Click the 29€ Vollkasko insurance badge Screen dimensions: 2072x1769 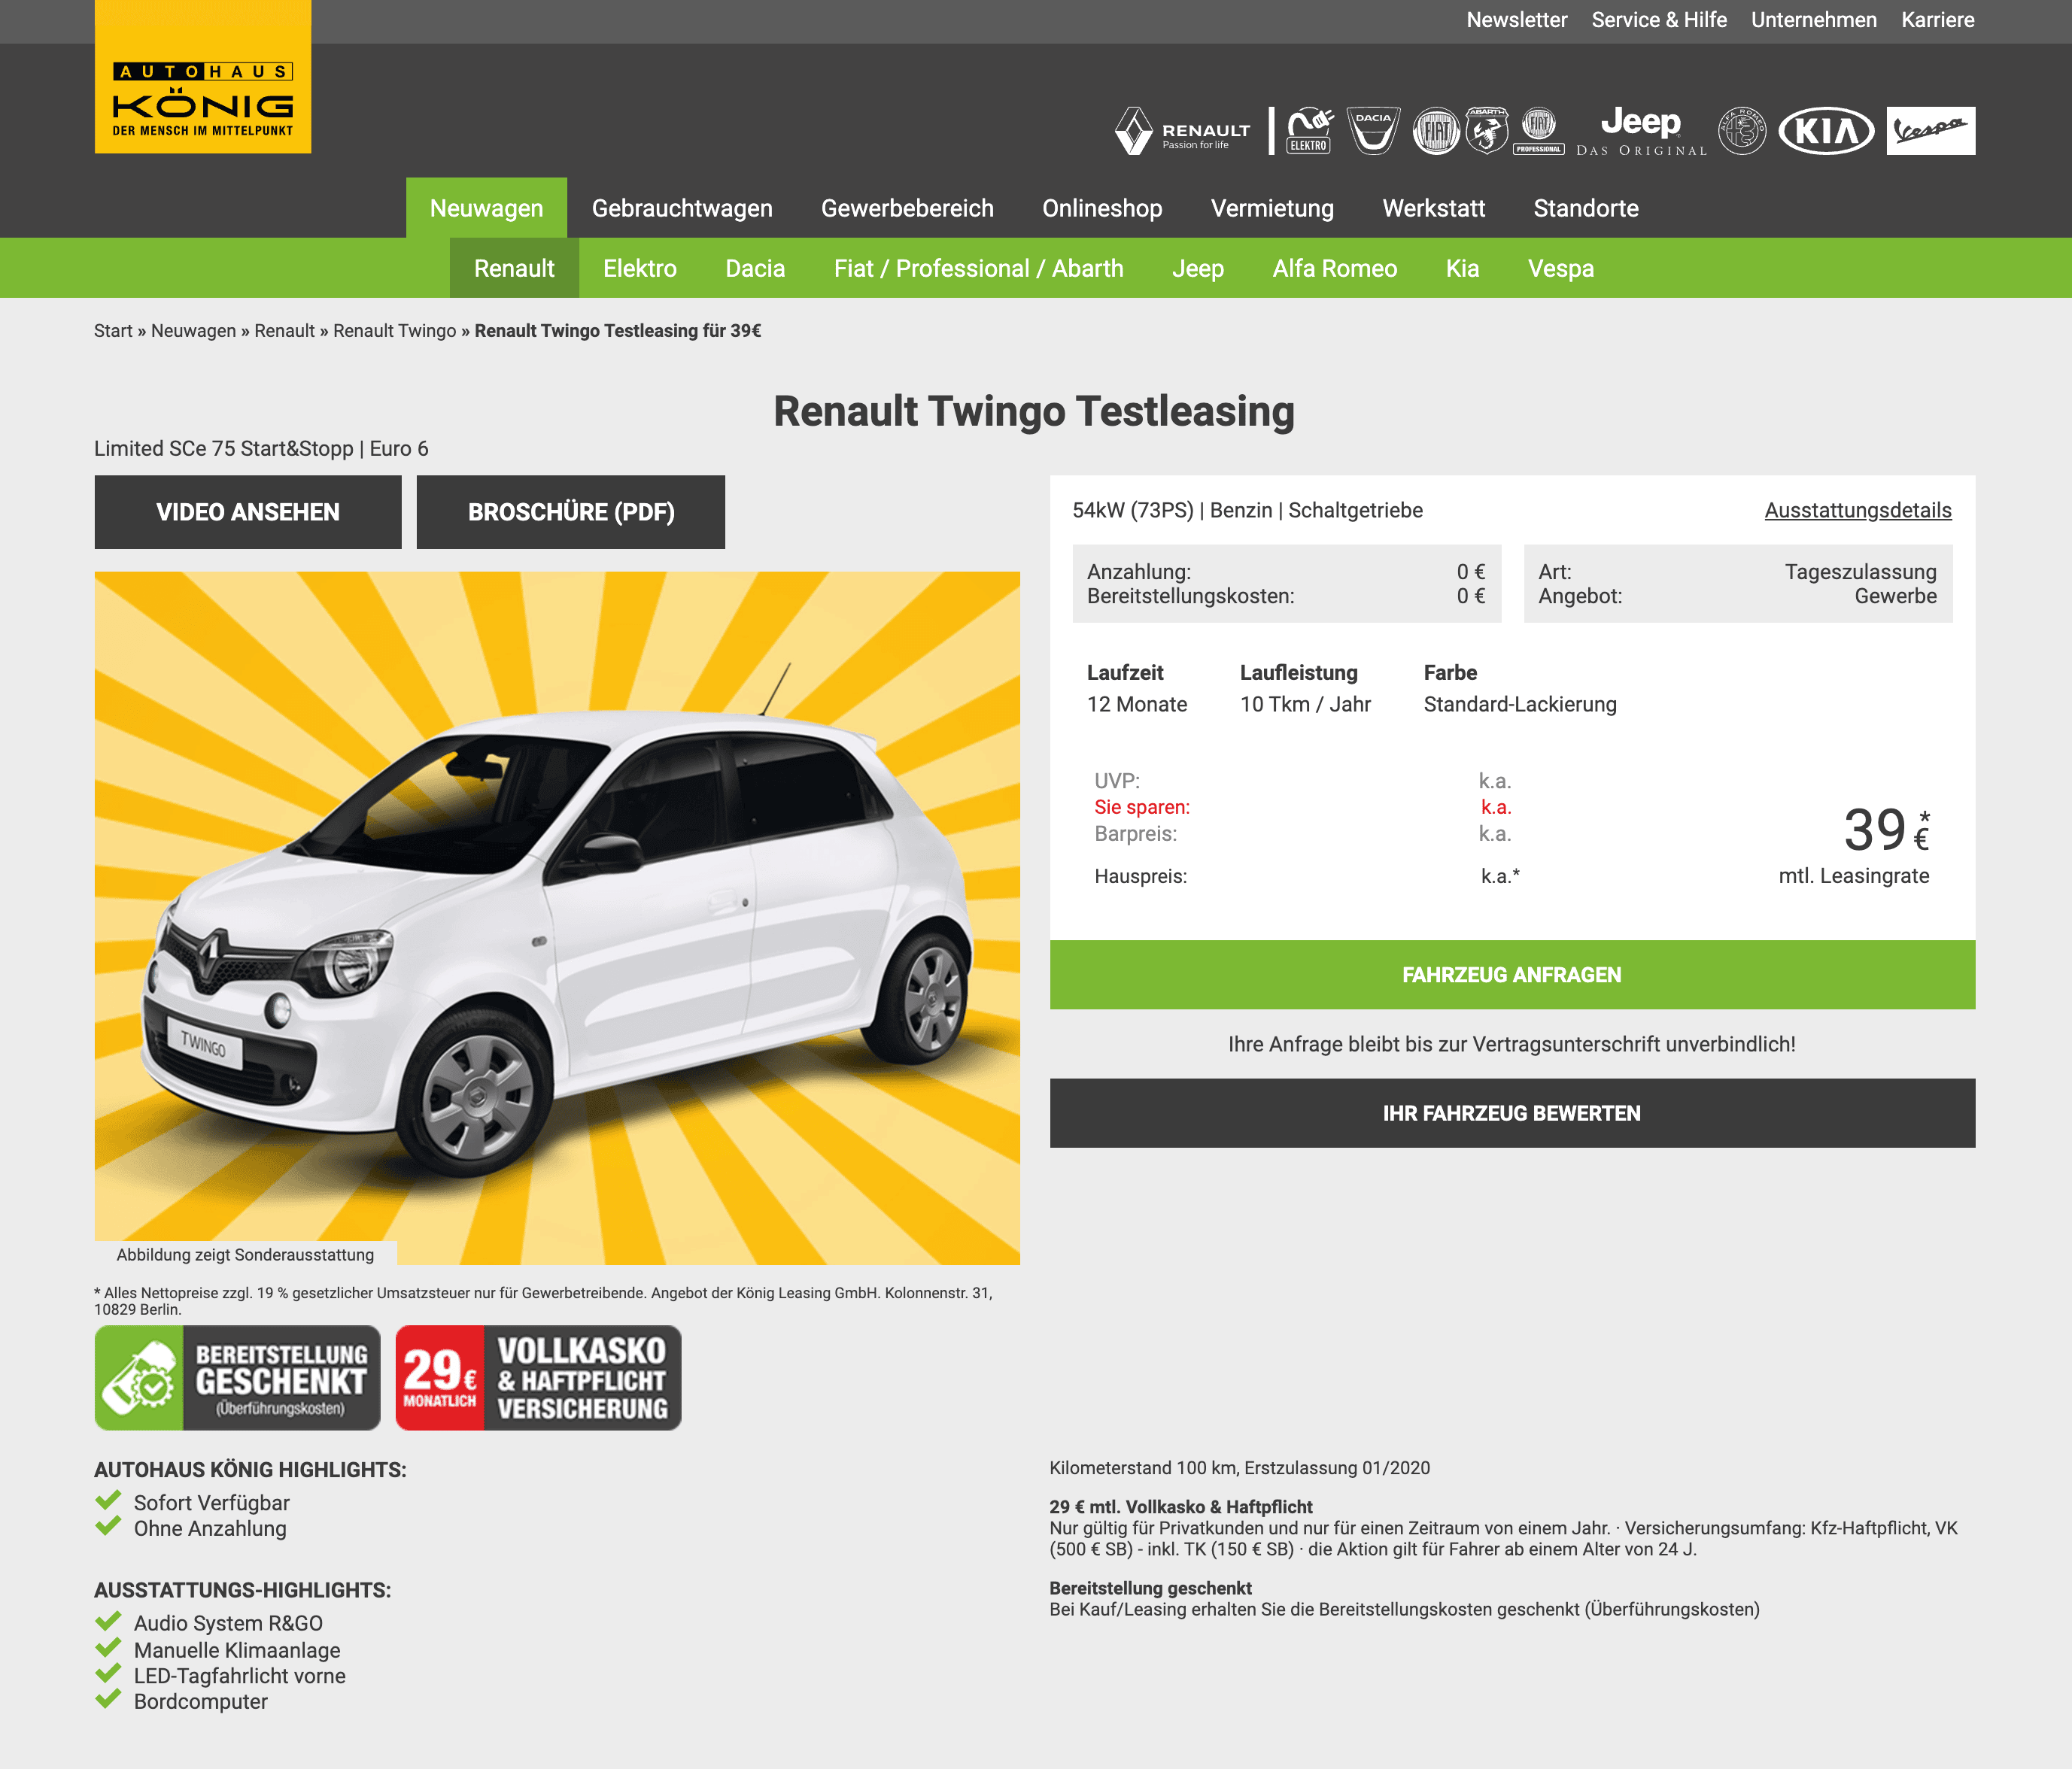[x=538, y=1377]
